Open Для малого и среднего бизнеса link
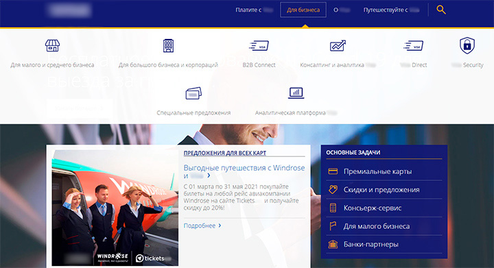494x268 pixels. coord(52,65)
